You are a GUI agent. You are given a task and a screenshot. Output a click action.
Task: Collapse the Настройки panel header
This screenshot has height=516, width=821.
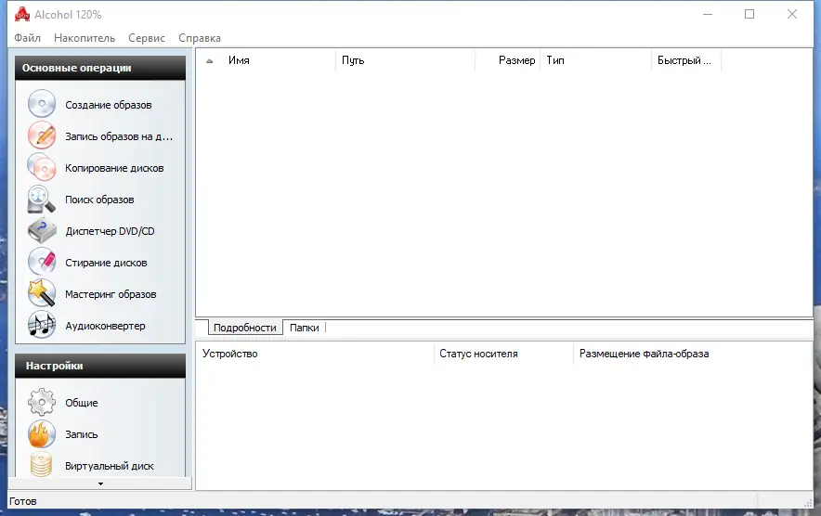point(100,366)
